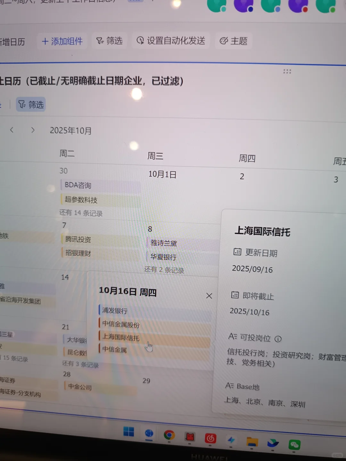Viewport: 346px width, 461px height.
Task: Open the 大华银行 event on the 21st
Action: tap(76, 340)
